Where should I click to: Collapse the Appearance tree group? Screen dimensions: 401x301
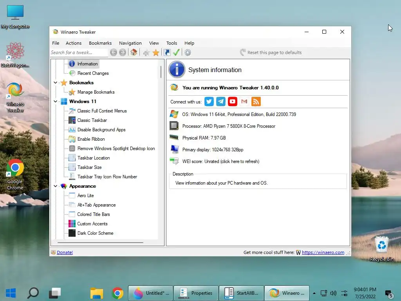coord(56,186)
